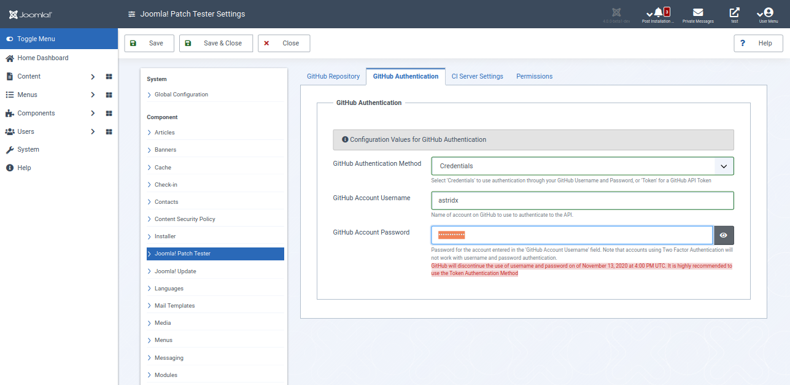The image size is (790, 385).
Task: Open Media component settings
Action: click(x=215, y=322)
